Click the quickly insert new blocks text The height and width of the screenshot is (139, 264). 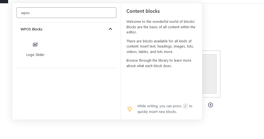tap(157, 112)
